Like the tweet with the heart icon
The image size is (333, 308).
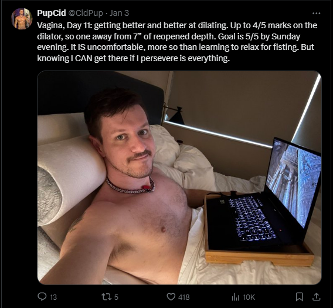click(171, 297)
